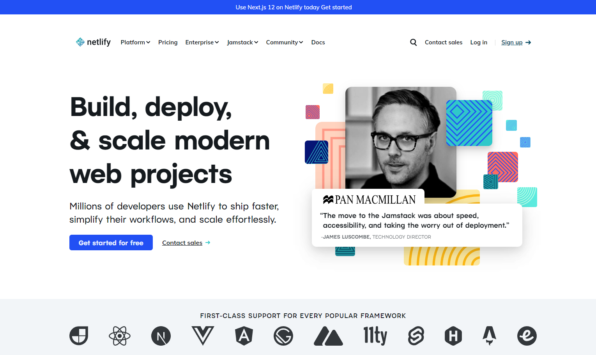Expand the Enterprise dropdown menu
596x355 pixels.
(202, 42)
